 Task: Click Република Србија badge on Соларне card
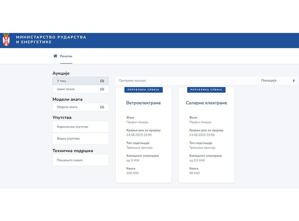pos(206,90)
